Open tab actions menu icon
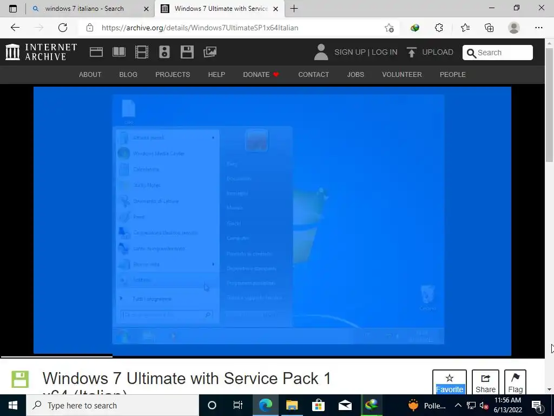Image resolution: width=554 pixels, height=416 pixels. click(13, 9)
